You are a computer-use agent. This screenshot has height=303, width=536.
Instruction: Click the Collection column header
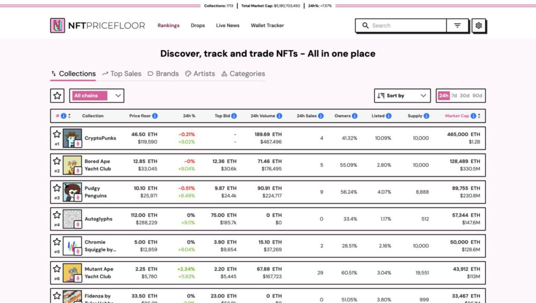[x=93, y=116]
